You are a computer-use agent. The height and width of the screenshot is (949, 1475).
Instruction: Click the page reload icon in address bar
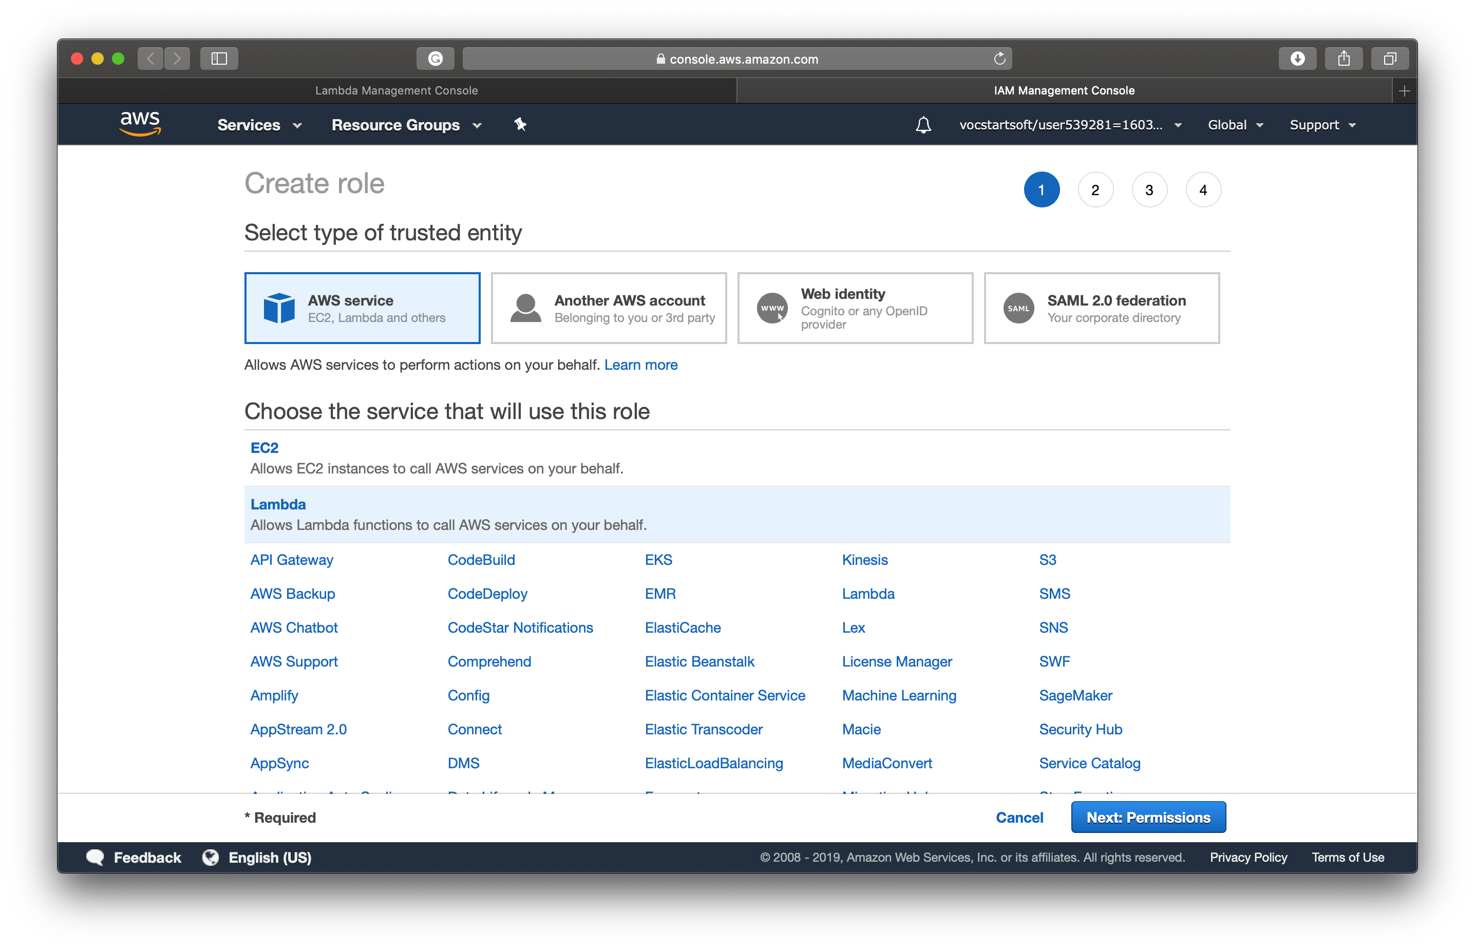point(999,59)
